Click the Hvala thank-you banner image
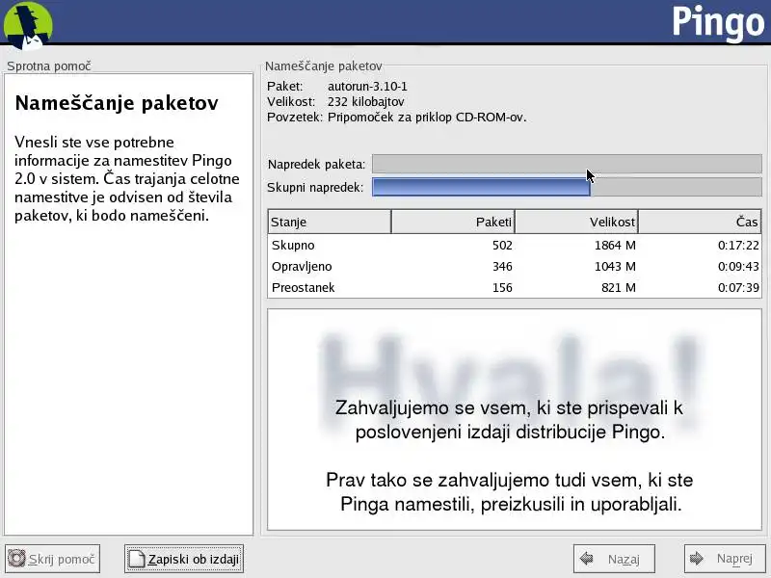Screen dimensions: 771x578 tap(515, 420)
